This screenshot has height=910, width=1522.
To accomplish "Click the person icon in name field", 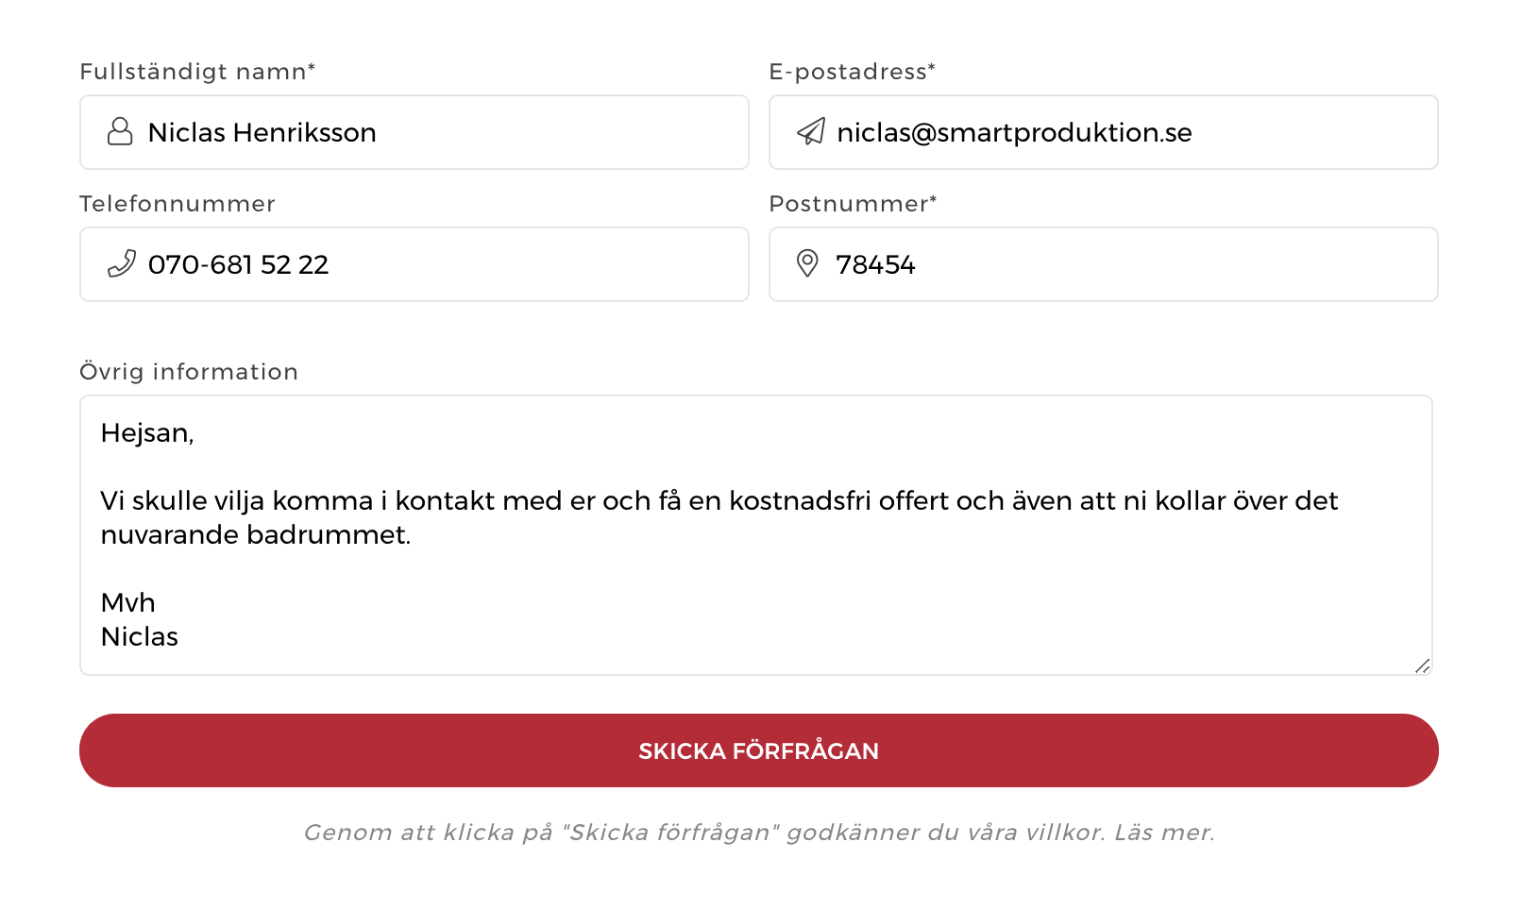I will tap(120, 131).
